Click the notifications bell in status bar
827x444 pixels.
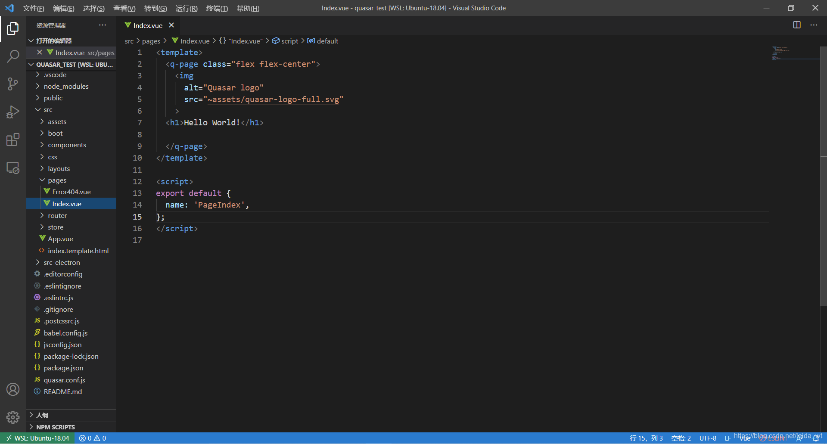pos(816,438)
